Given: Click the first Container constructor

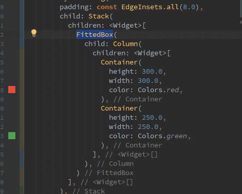Looking at the screenshot, I should (119, 62).
